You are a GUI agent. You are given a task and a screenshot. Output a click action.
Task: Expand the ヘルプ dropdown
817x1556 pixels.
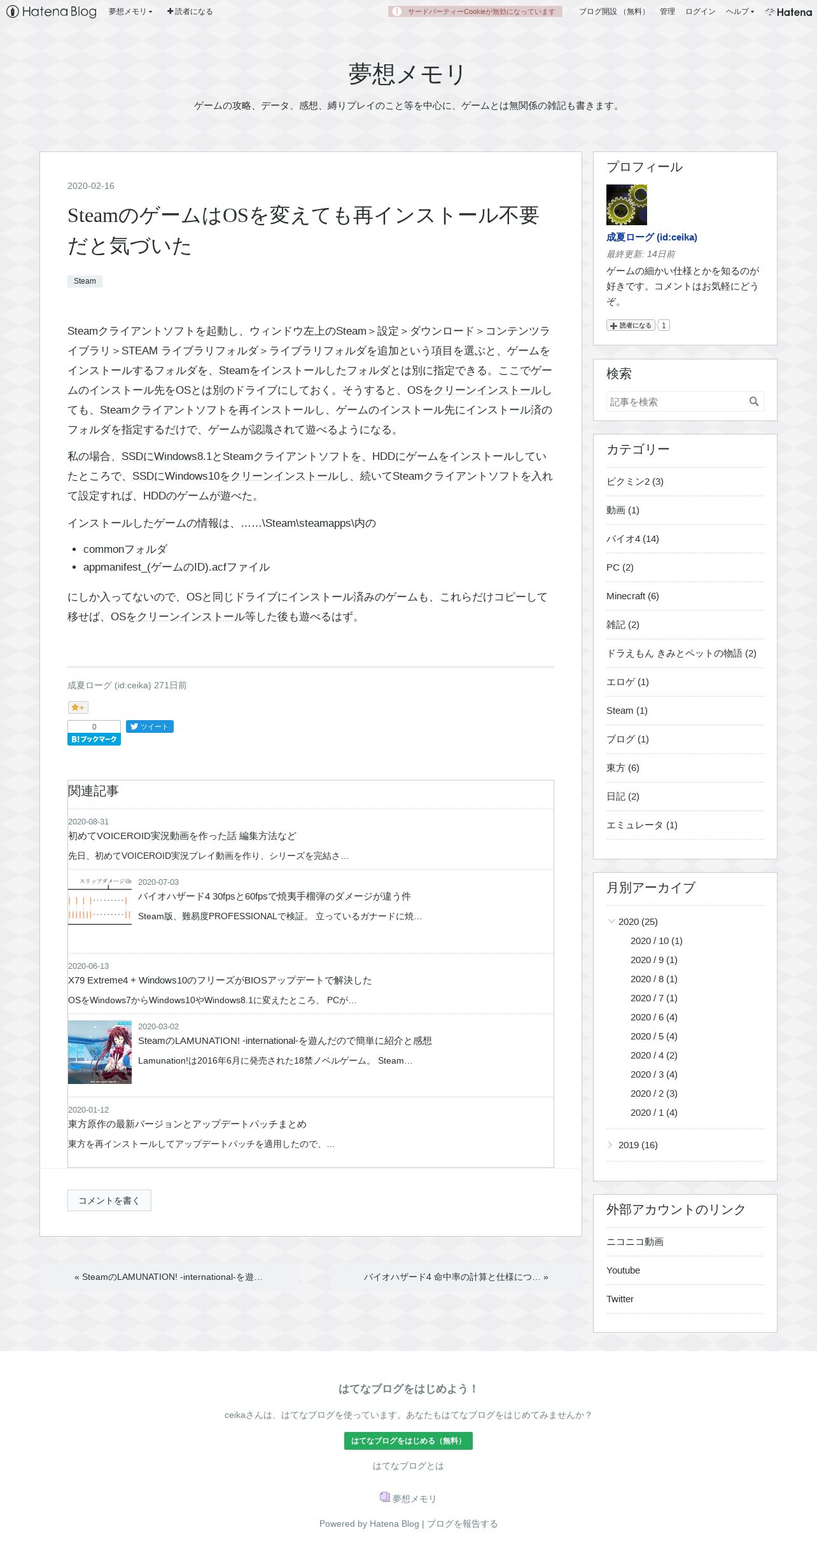pyautogui.click(x=740, y=11)
